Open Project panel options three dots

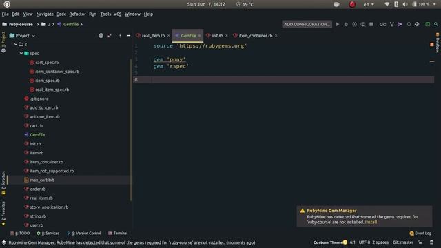[x=120, y=36]
